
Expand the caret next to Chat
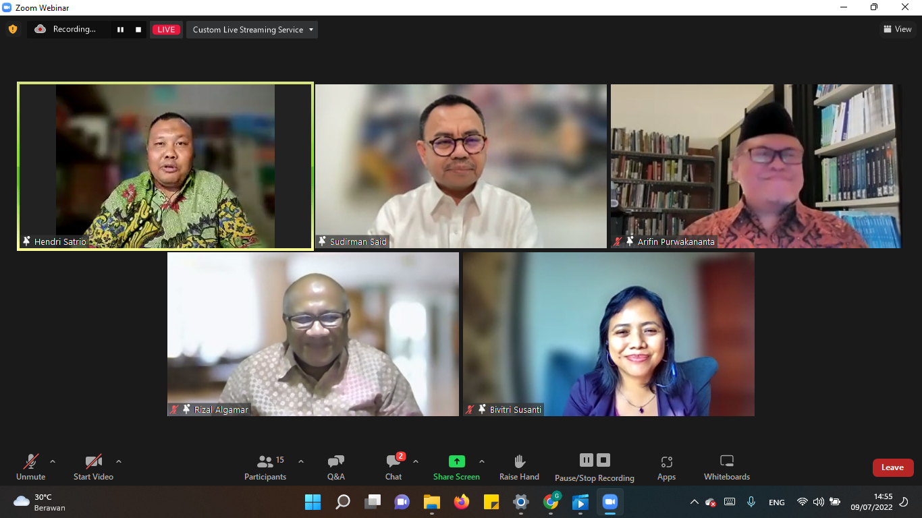(x=416, y=462)
